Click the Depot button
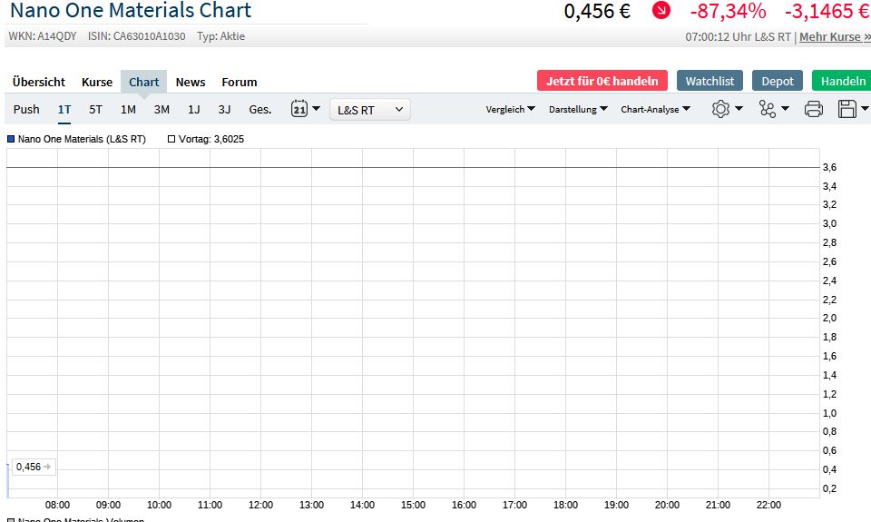The width and height of the screenshot is (871, 522). click(778, 81)
